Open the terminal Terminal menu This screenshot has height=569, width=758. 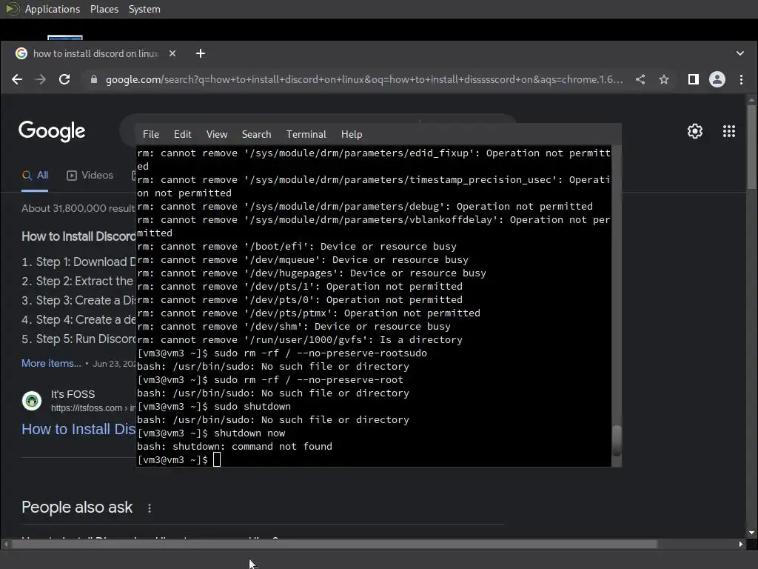[x=306, y=135]
